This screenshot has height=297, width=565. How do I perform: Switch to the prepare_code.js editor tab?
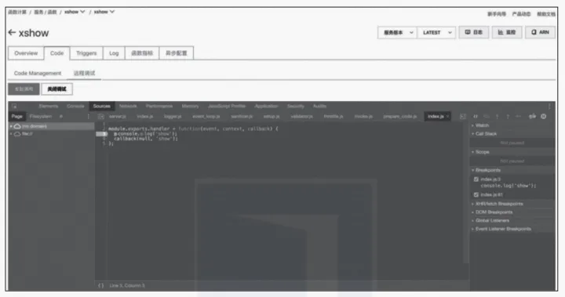point(400,116)
